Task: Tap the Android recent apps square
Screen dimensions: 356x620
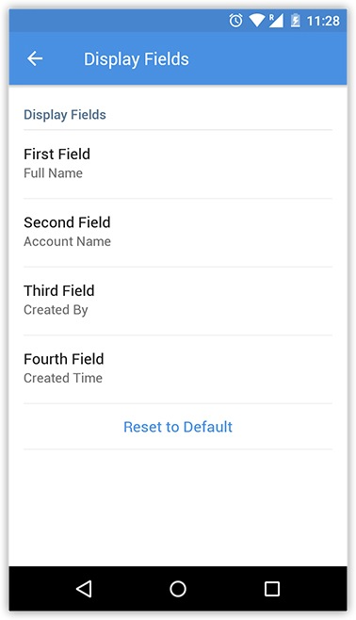Action: [272, 589]
